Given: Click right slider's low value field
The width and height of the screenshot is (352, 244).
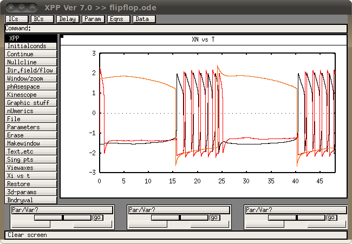Looking at the screenshot, I should coord(265,224).
